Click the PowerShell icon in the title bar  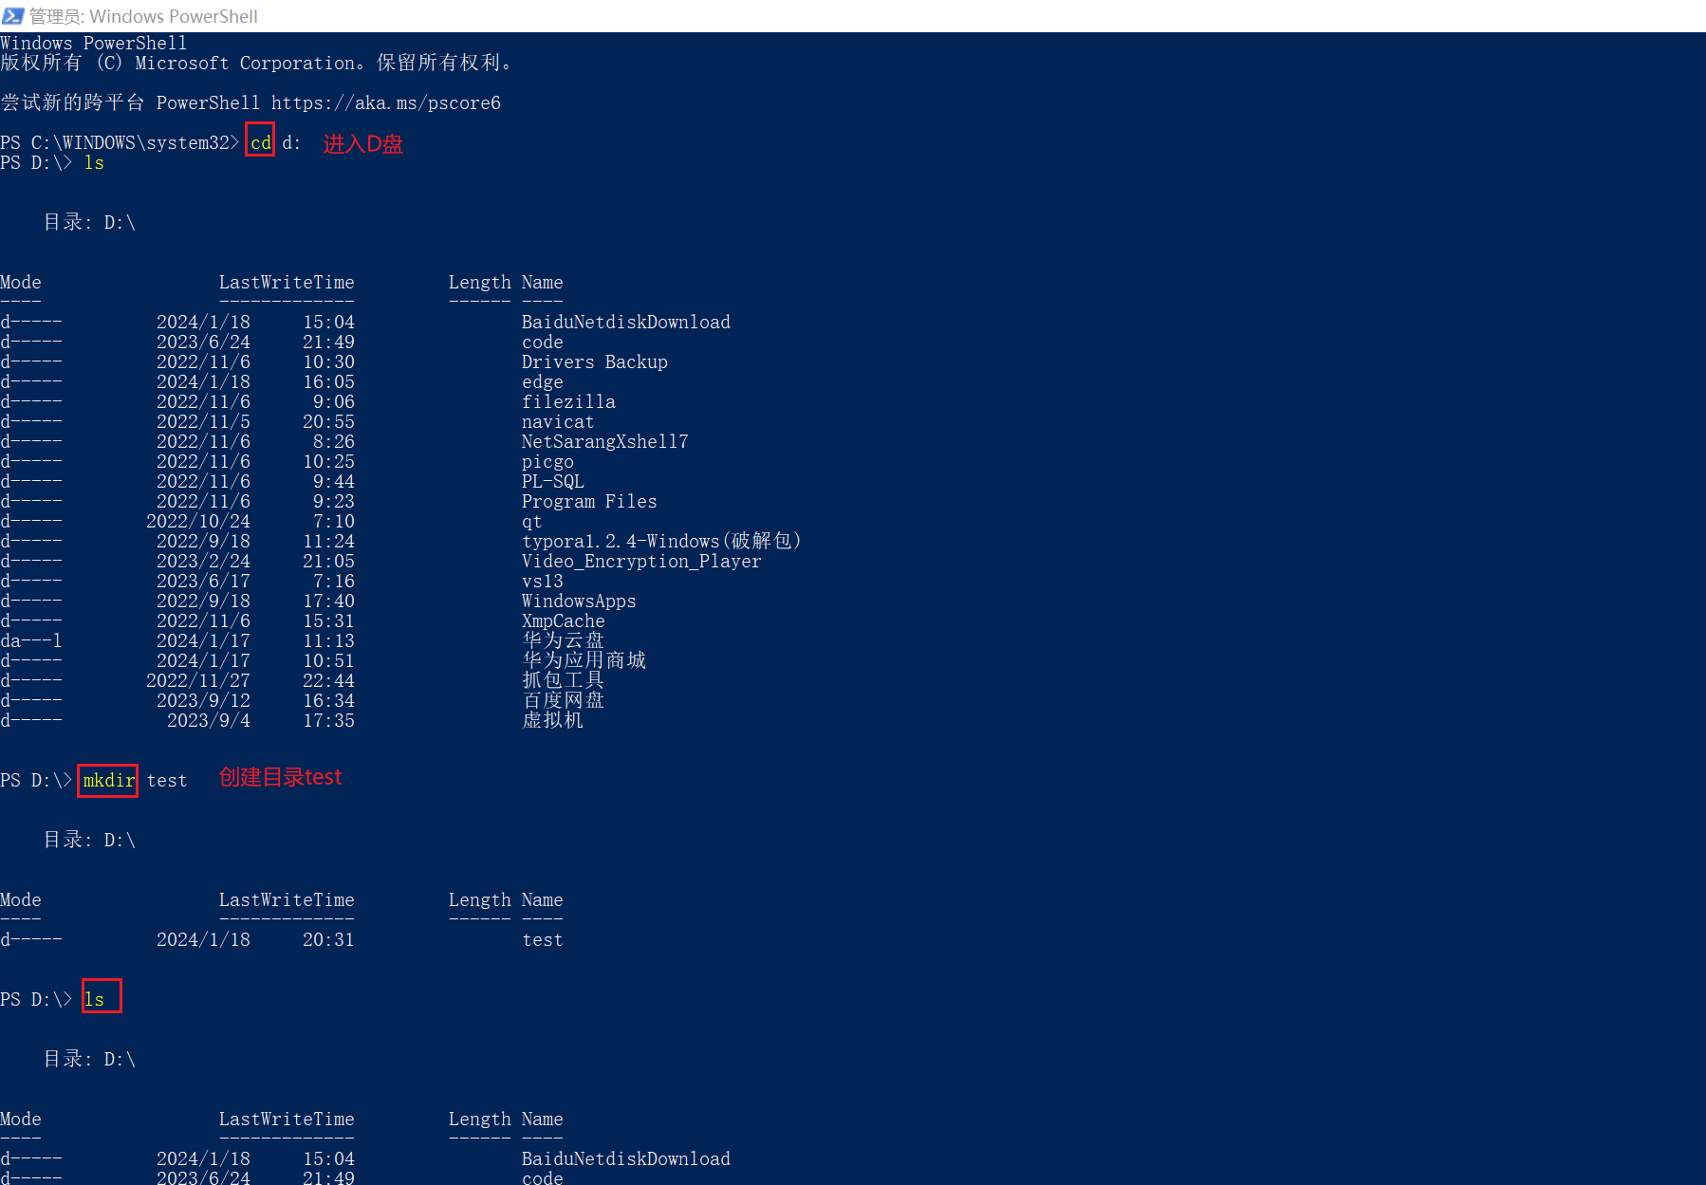point(13,16)
